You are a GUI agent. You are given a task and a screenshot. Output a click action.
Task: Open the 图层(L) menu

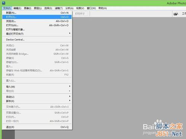point(38,8)
